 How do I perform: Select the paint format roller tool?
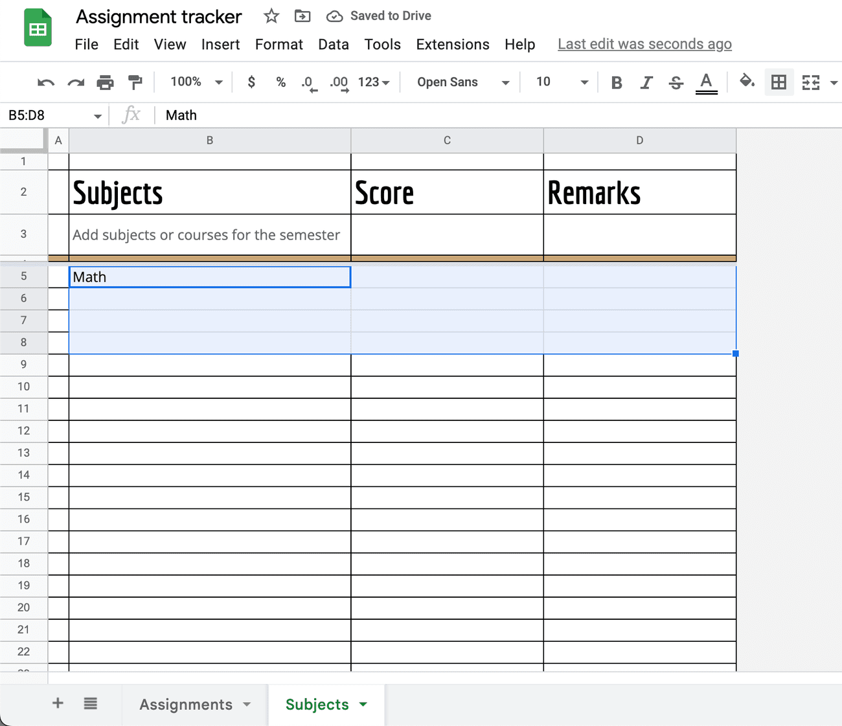tap(135, 82)
